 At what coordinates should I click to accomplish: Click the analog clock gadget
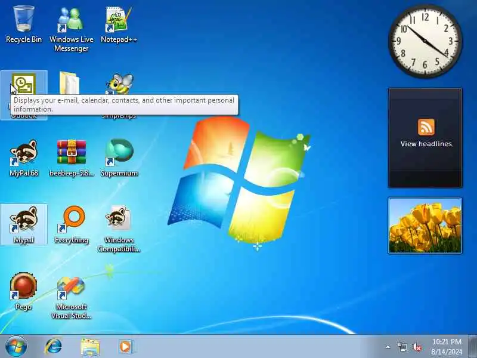[425, 41]
